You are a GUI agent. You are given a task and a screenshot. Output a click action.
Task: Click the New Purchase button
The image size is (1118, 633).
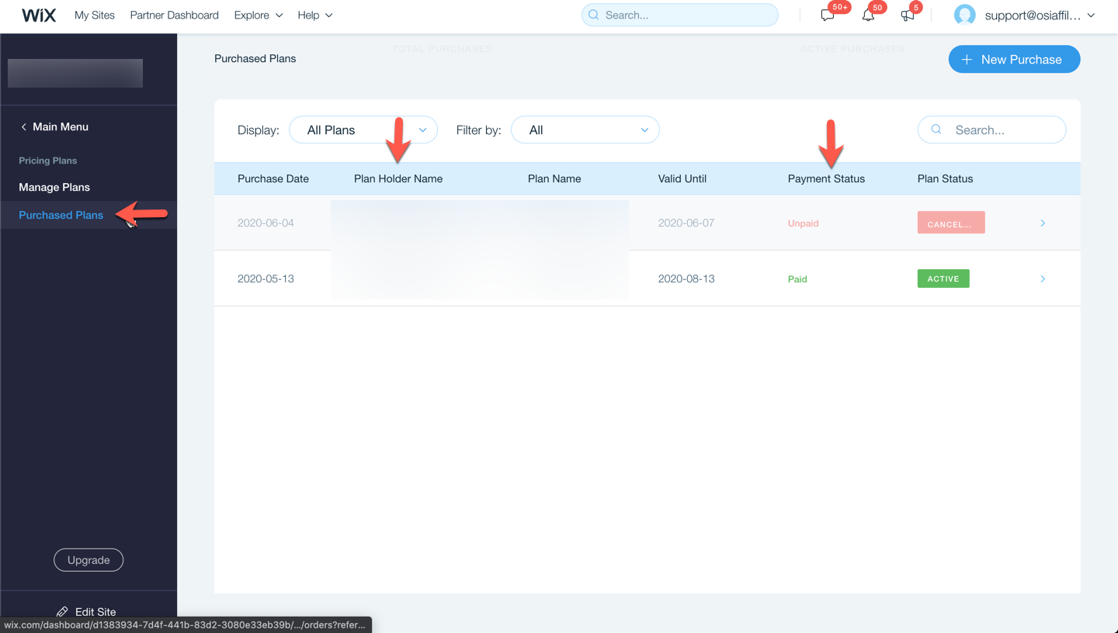(1014, 59)
